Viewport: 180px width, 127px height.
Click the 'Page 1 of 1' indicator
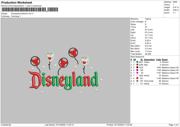[174, 125]
